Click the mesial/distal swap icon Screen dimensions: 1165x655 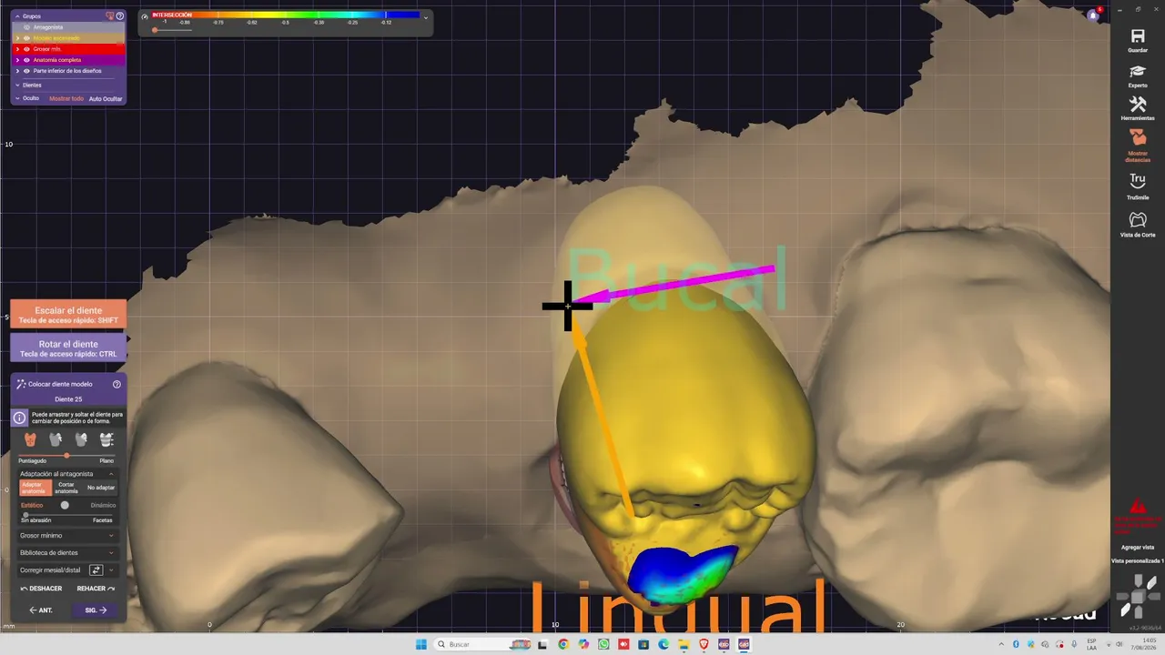(96, 570)
